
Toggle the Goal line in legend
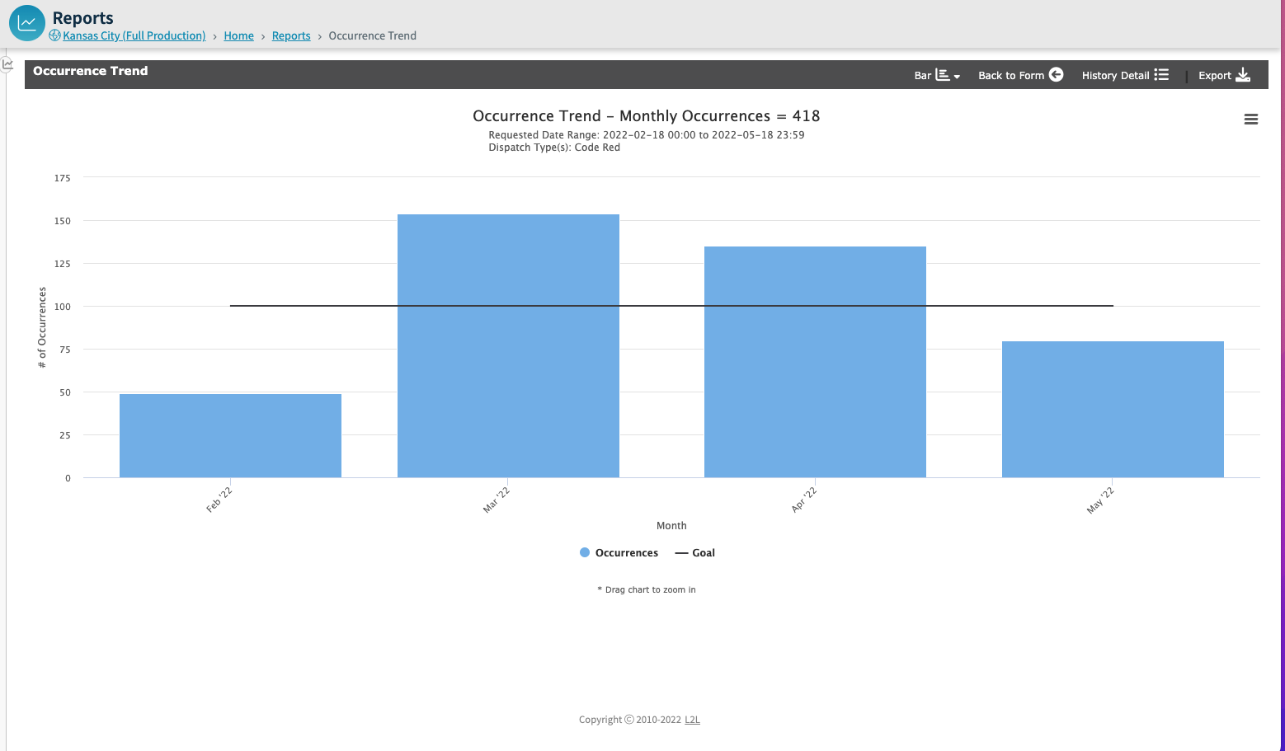coord(694,553)
